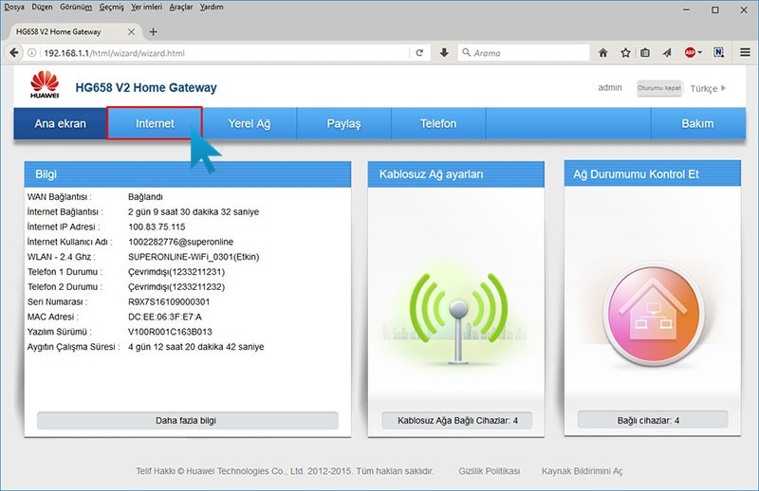
Task: Click the Oturumu kapat logout button
Action: point(659,88)
